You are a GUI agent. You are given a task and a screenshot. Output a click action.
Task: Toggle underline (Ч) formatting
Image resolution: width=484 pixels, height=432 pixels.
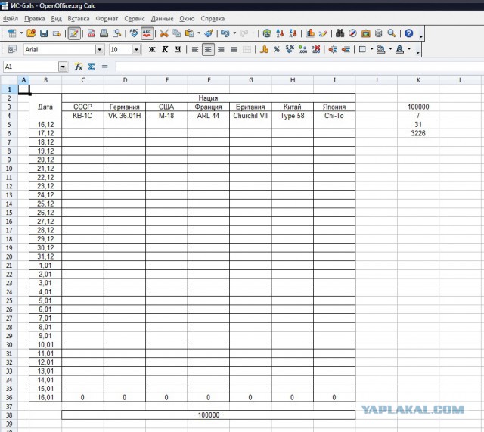coord(178,49)
